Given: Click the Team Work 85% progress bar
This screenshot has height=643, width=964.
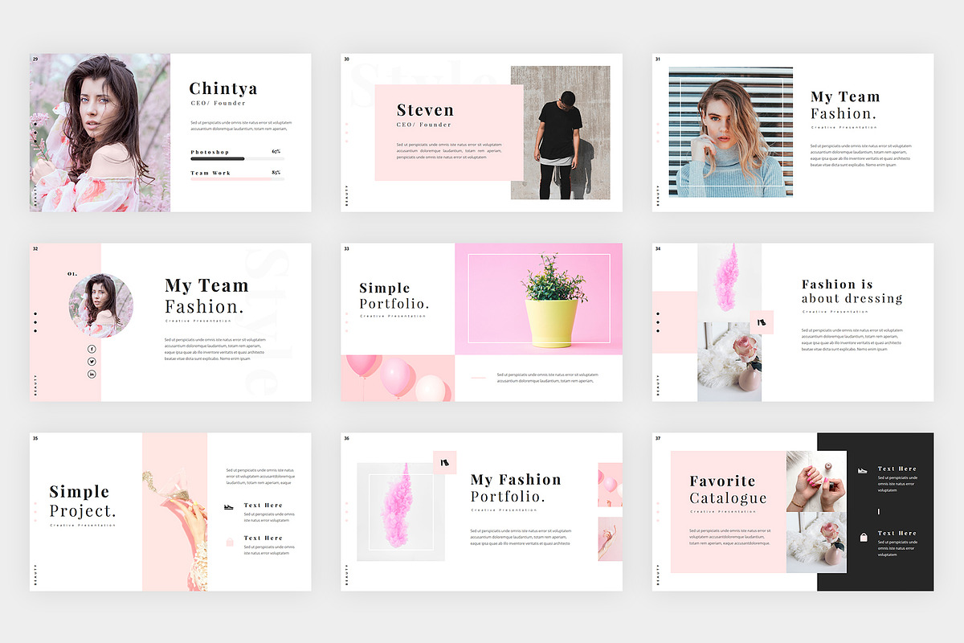Looking at the screenshot, I should [x=237, y=179].
